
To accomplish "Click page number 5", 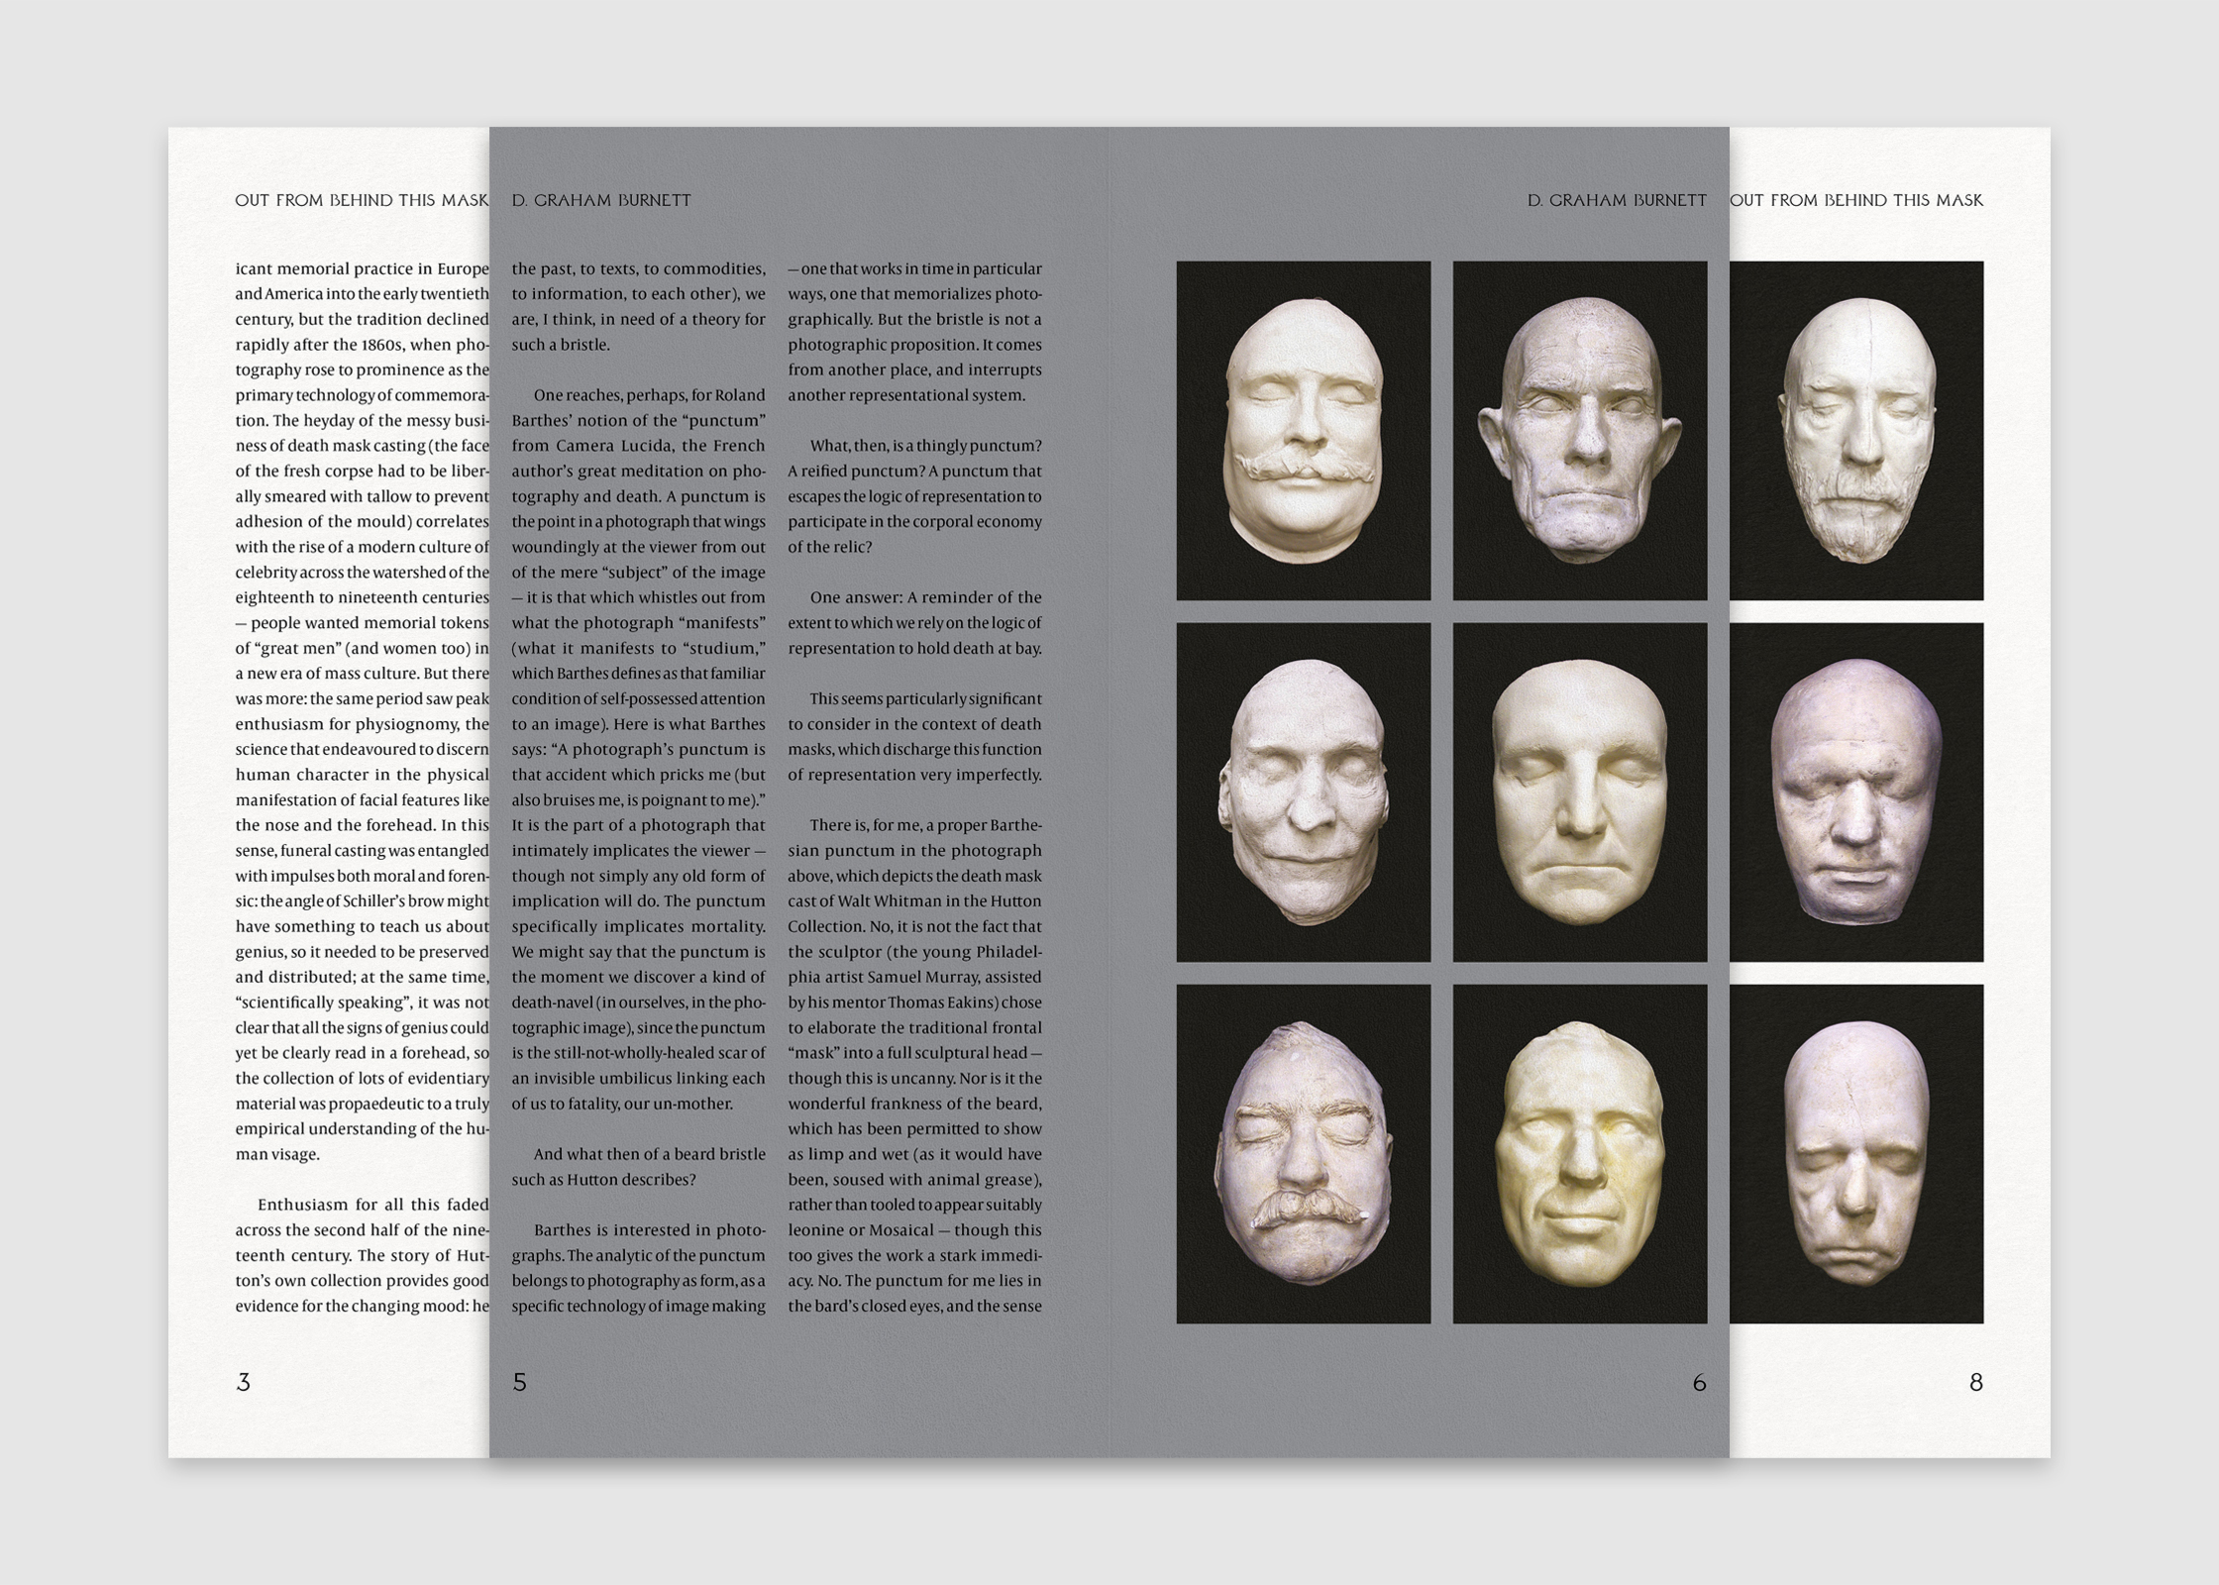I will tap(520, 1382).
